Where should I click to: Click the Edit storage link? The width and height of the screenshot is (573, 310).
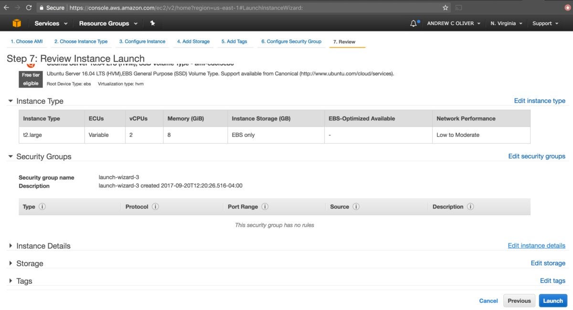click(x=548, y=263)
